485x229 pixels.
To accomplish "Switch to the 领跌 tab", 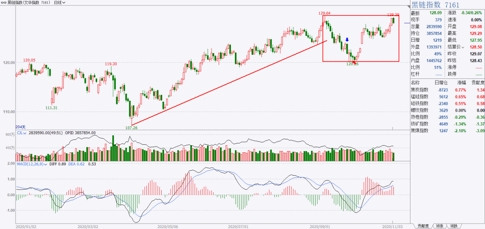I will click(453, 226).
